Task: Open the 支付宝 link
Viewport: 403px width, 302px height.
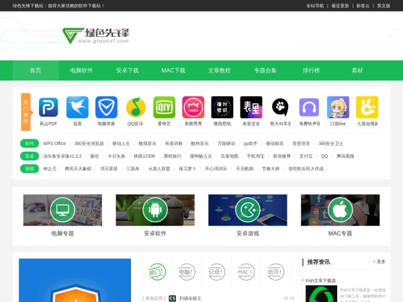Action: point(306,156)
